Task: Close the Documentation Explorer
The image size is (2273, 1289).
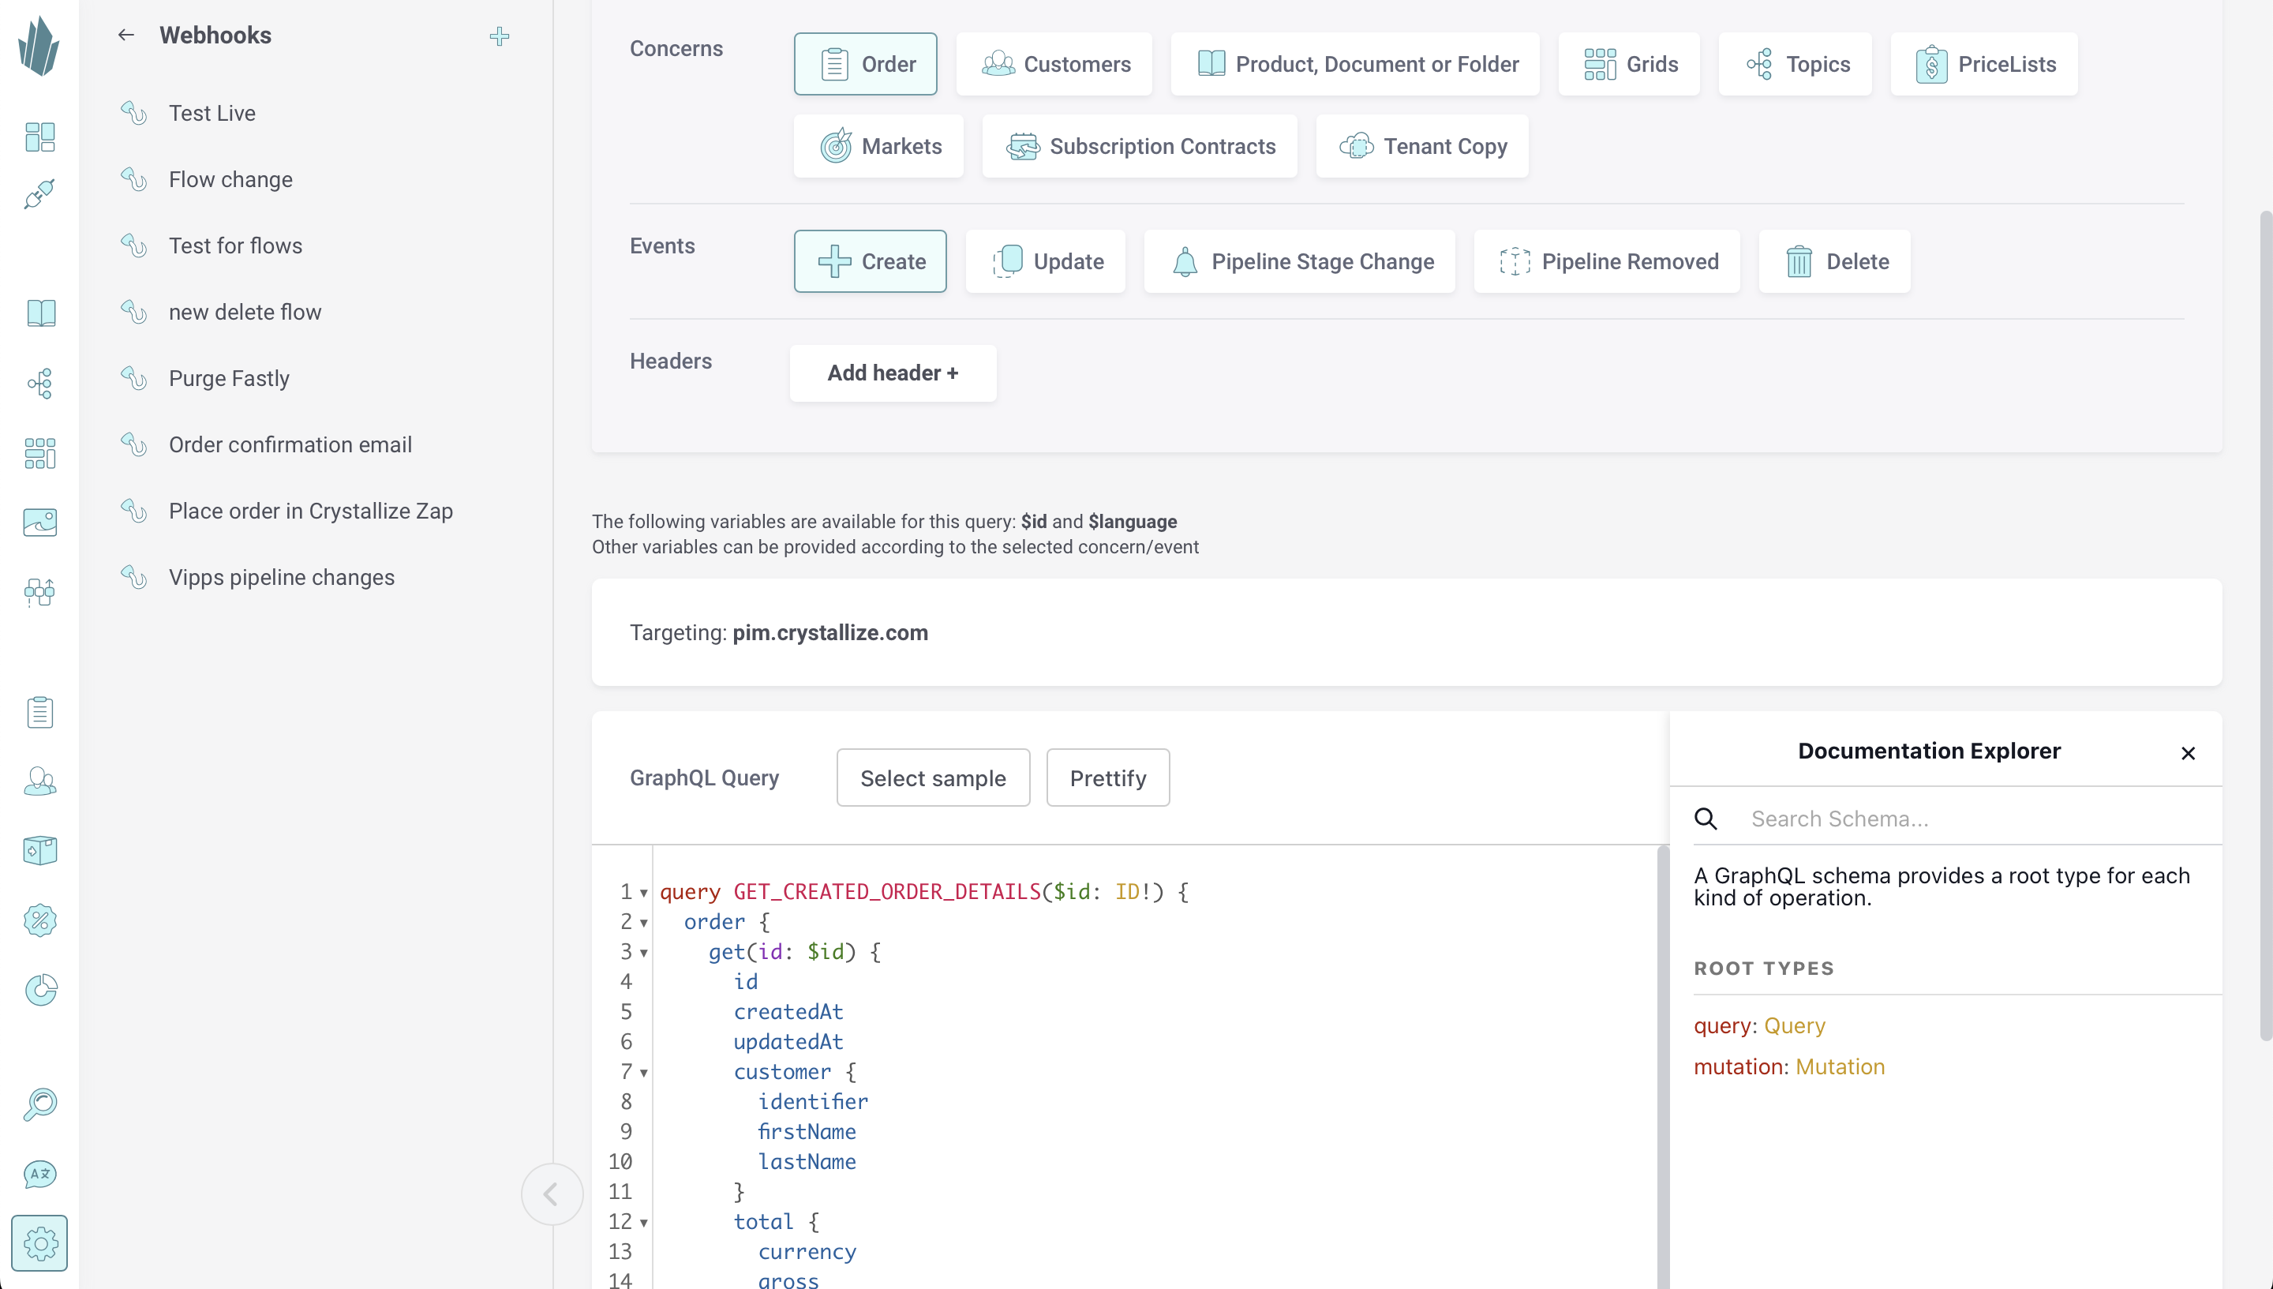Action: [2188, 753]
